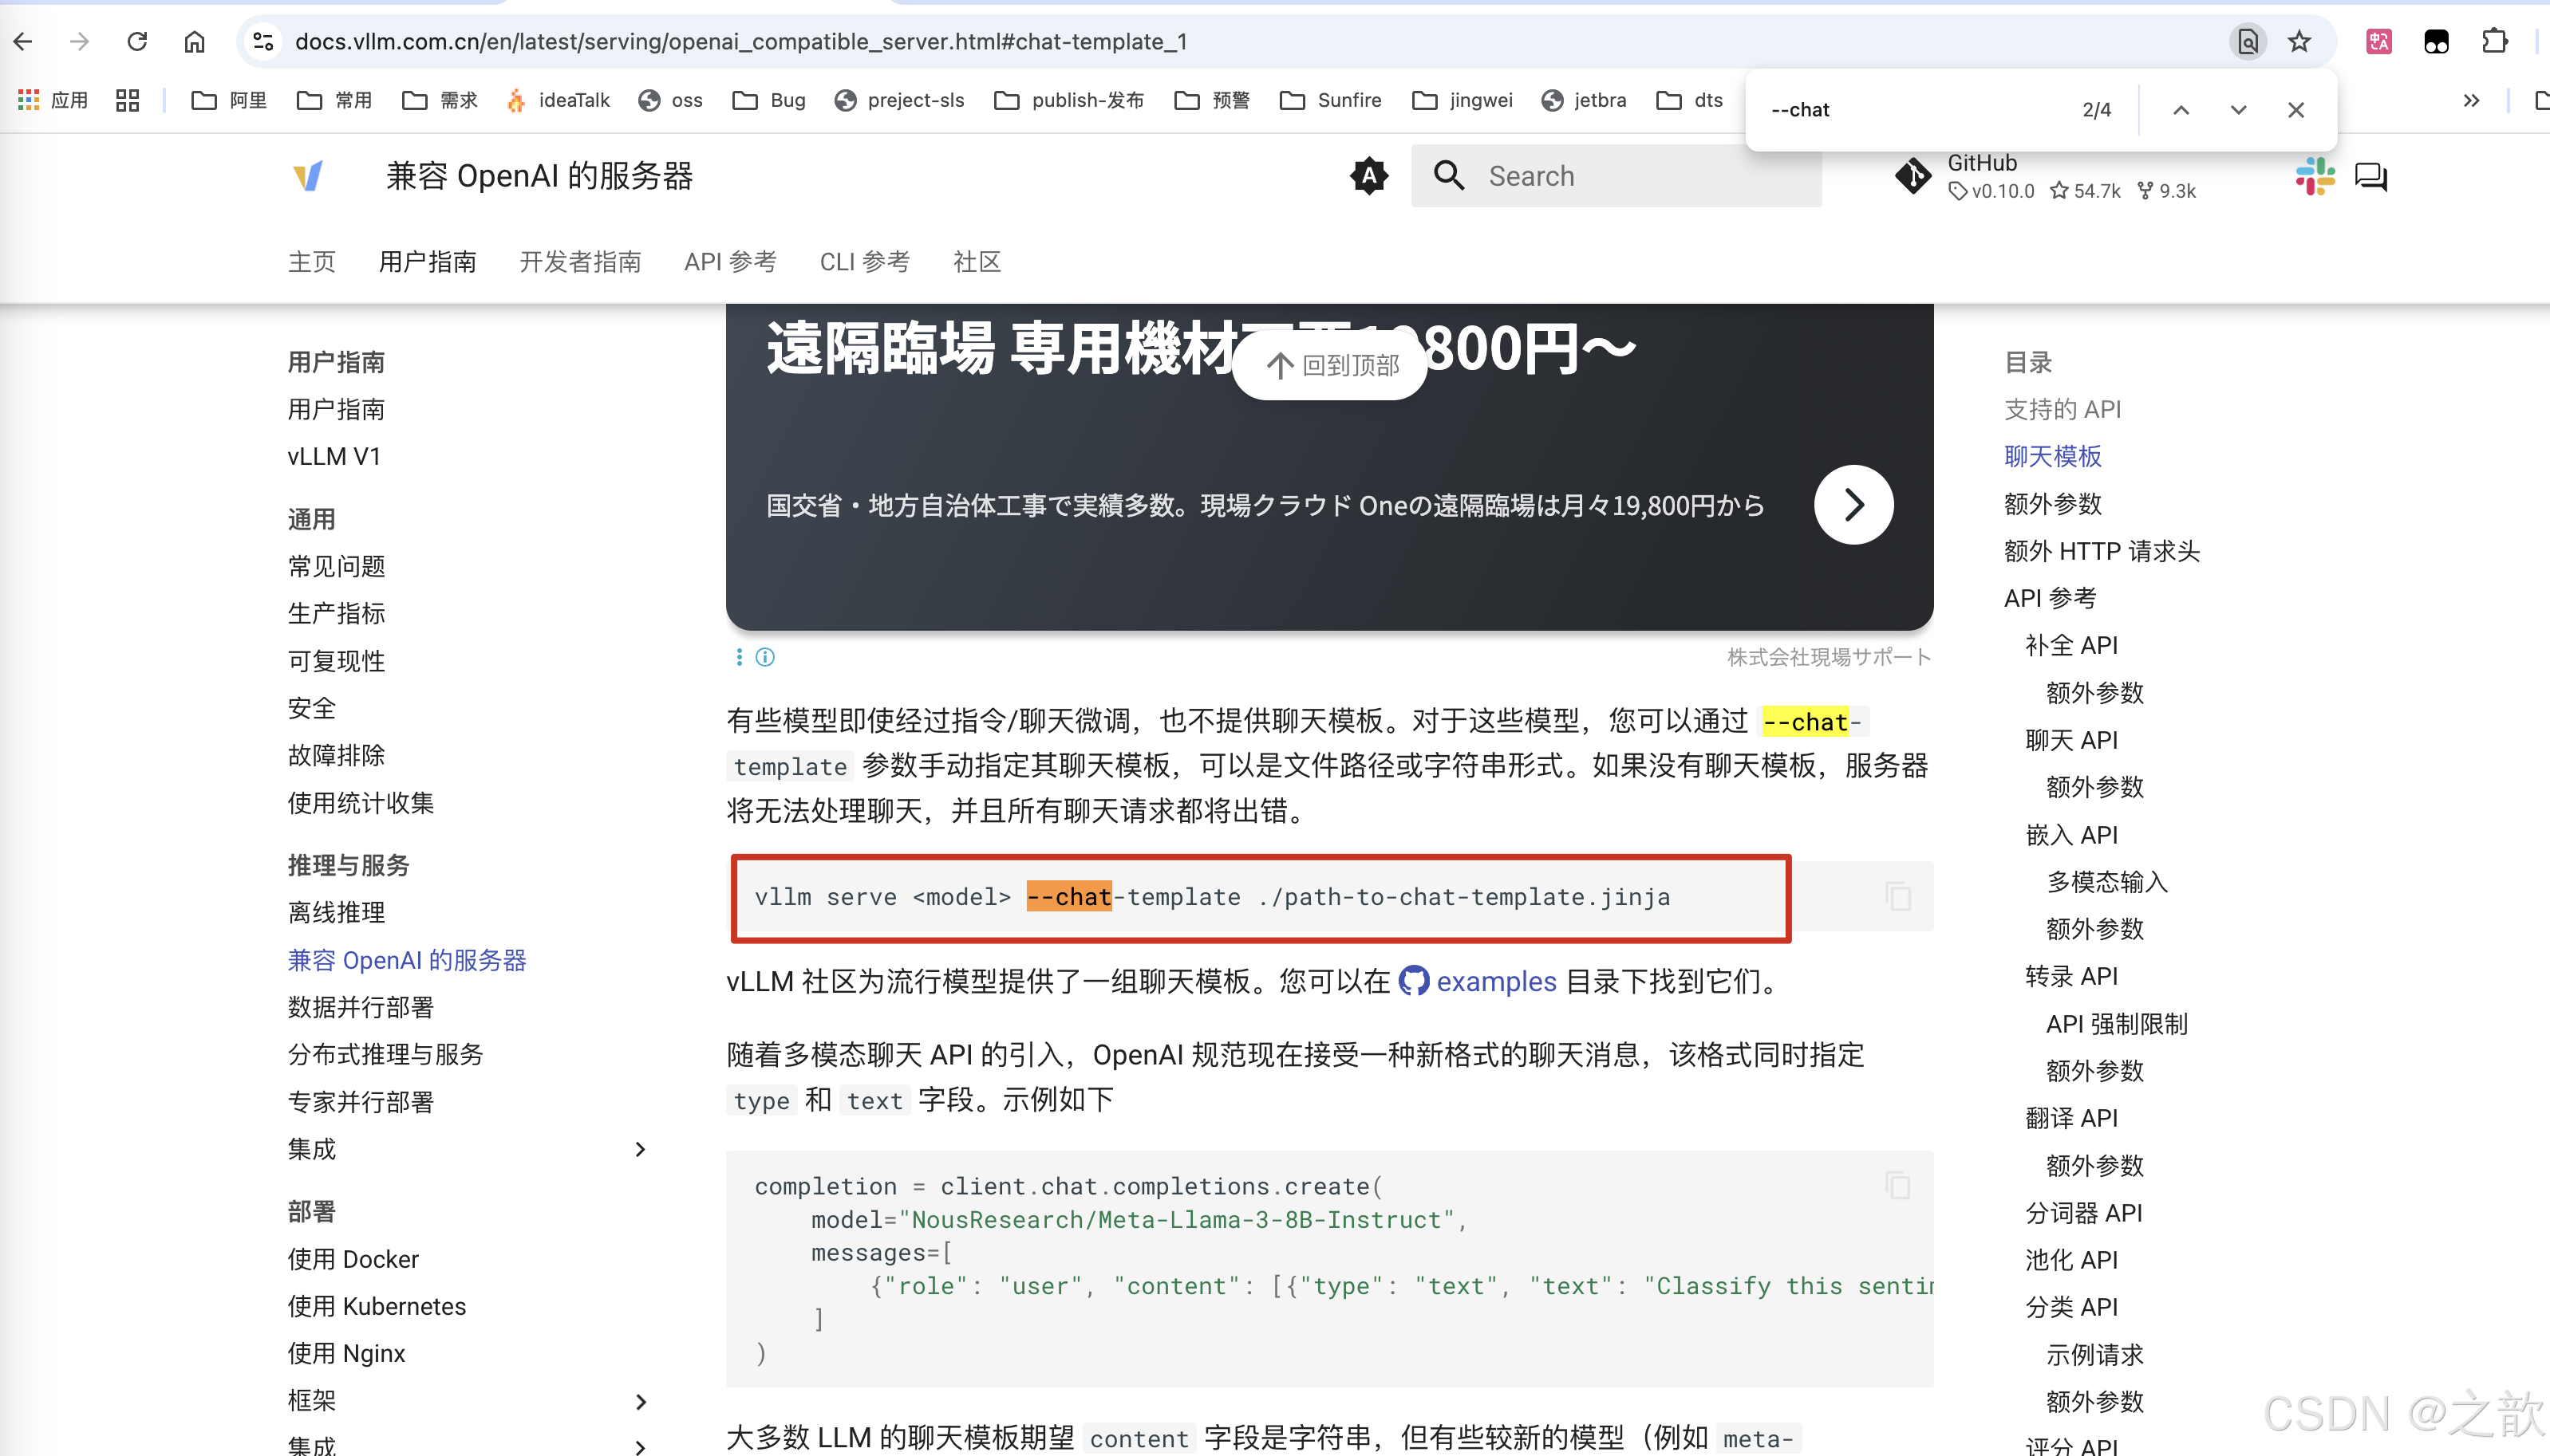Viewport: 2550px width, 1456px height.
Task: Select the 社区 navigation tab
Action: click(977, 262)
